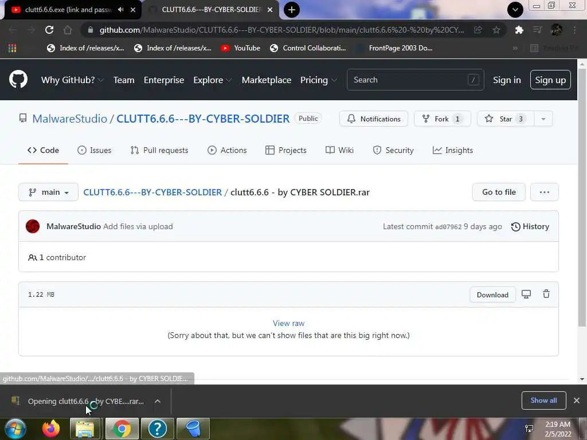The height and width of the screenshot is (440, 587).
Task: Click the Go to file button
Action: (x=499, y=192)
